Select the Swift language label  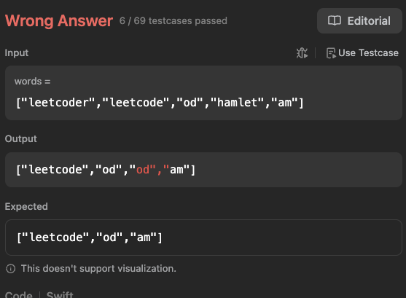point(60,295)
